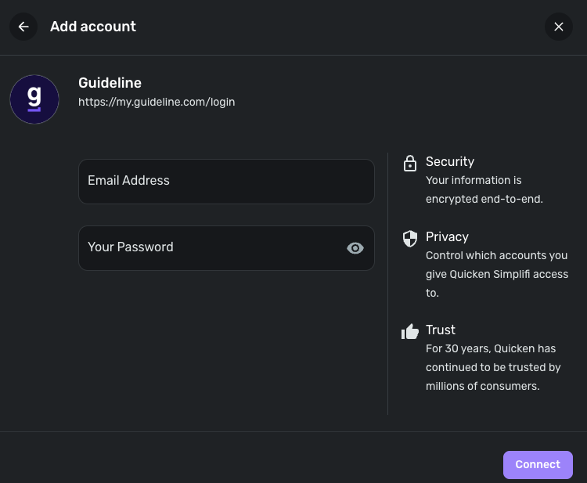Click the vertical divider beside the form

(x=388, y=283)
